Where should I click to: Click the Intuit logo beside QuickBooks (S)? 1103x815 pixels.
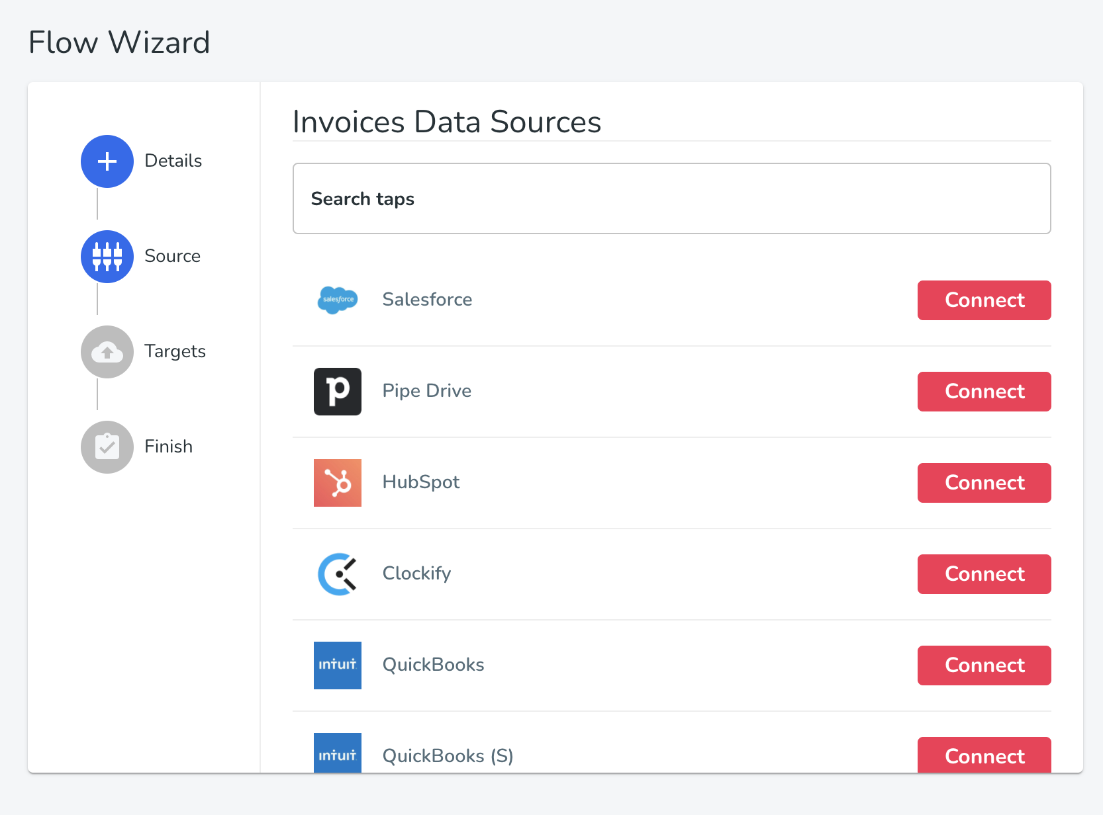338,753
